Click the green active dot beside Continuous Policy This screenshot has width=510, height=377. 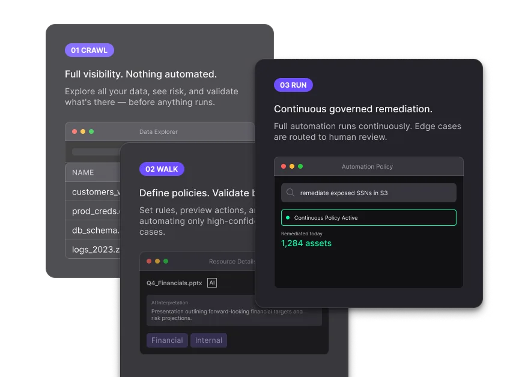point(288,218)
